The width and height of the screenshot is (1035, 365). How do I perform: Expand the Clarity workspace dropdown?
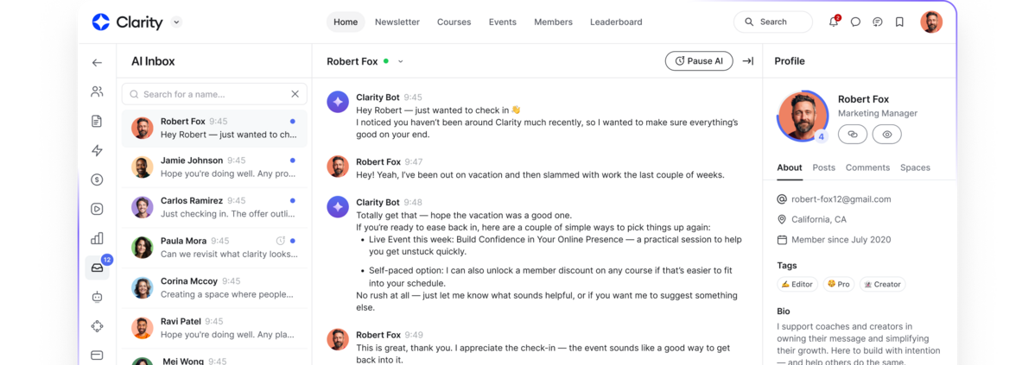point(176,22)
